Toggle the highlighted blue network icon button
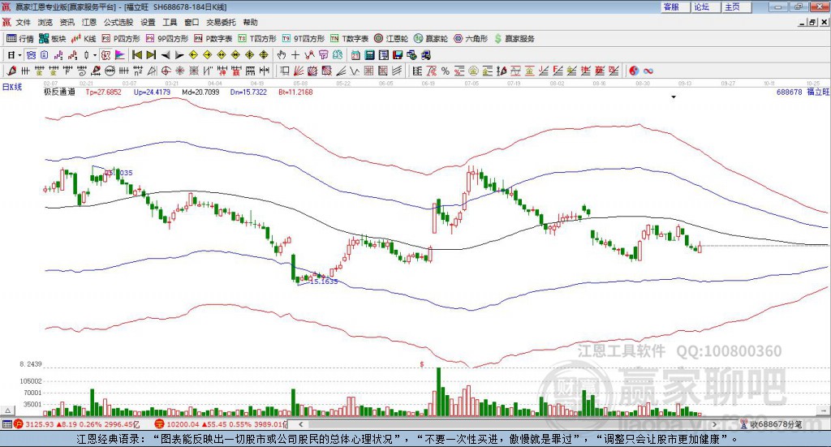Viewport: 831px width, 447px height. 31,55
